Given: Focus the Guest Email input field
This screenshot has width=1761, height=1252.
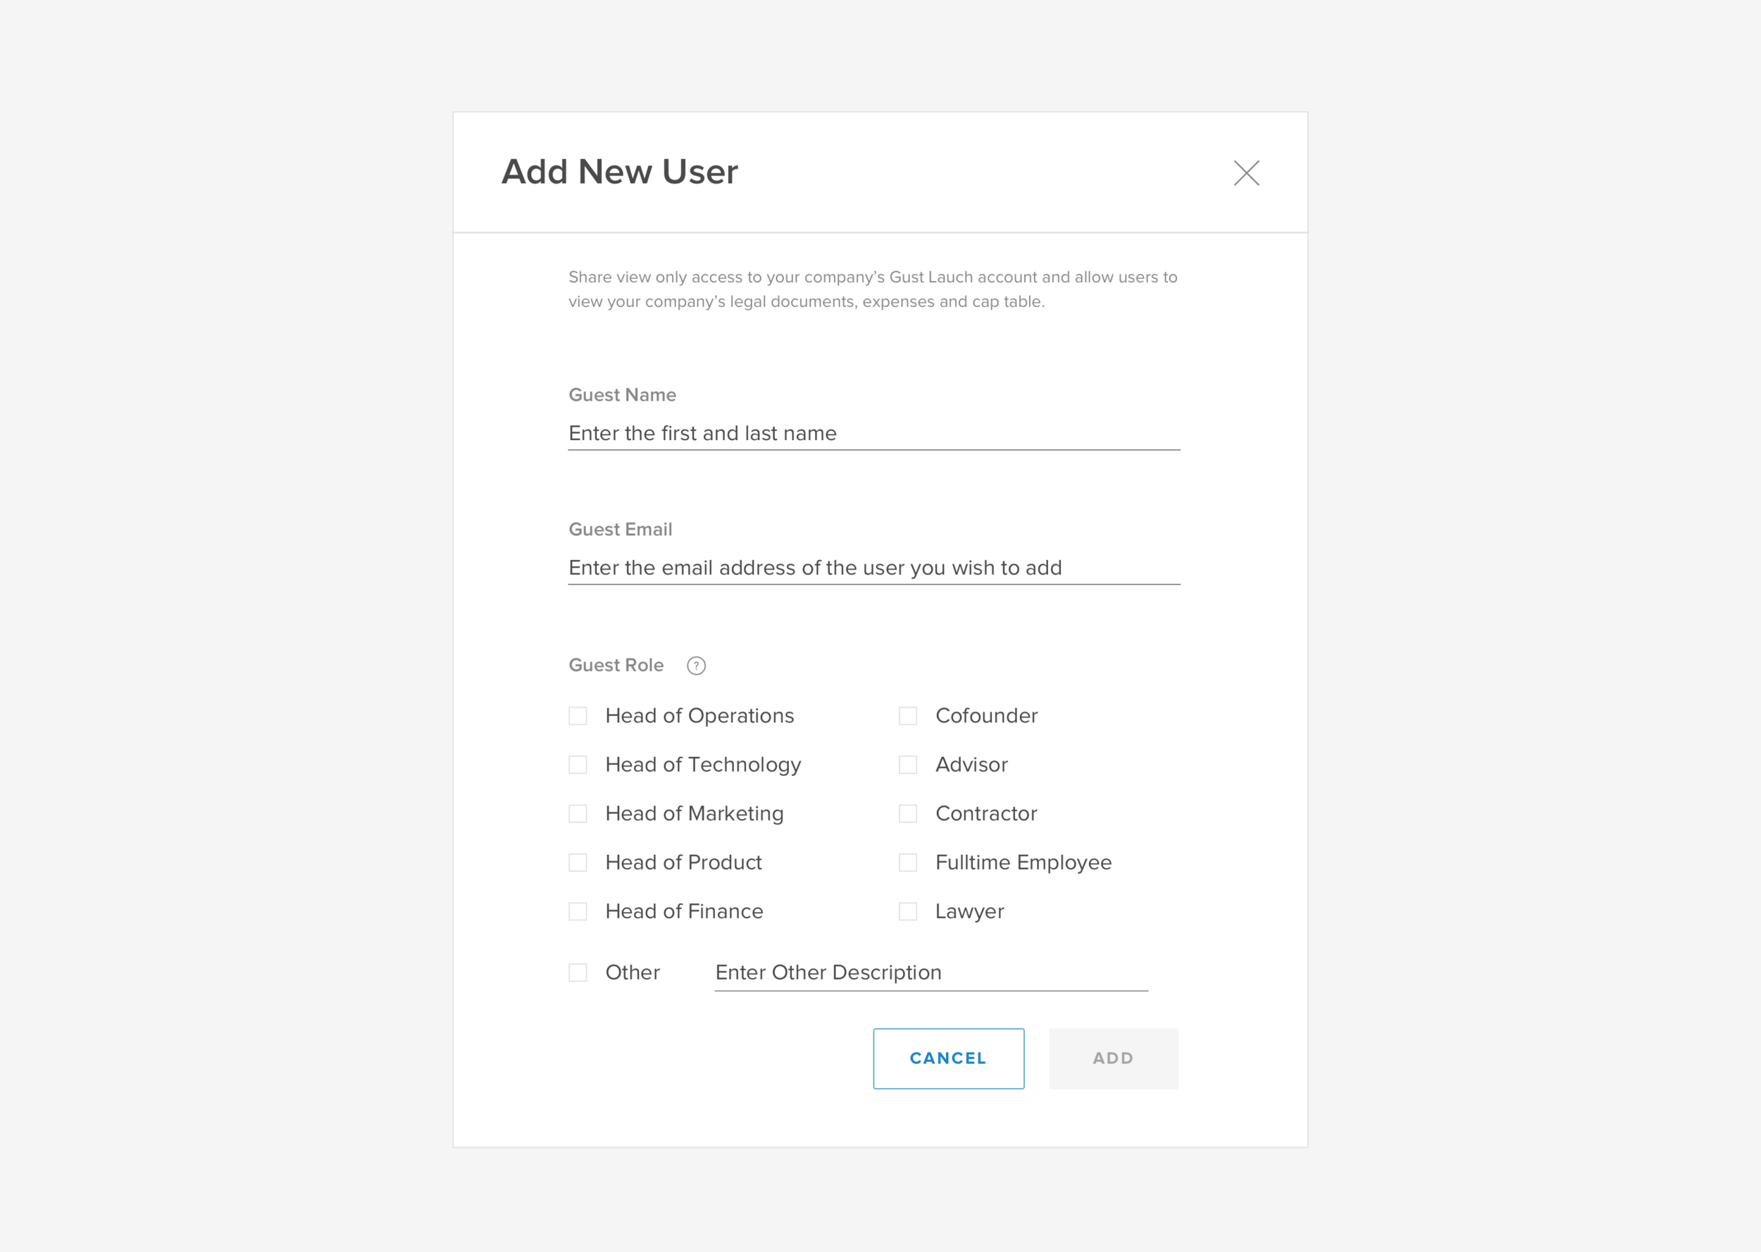Looking at the screenshot, I should pos(873,568).
